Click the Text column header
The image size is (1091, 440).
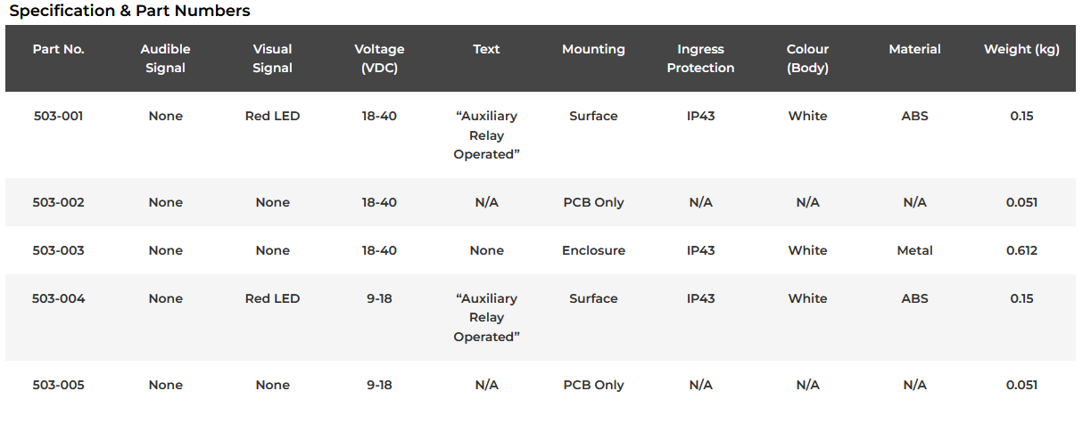coord(486,49)
